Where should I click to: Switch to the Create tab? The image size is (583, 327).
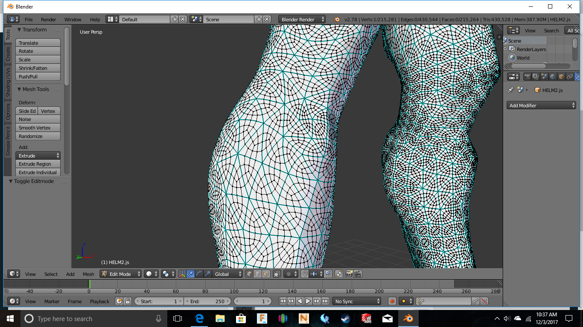(8, 54)
